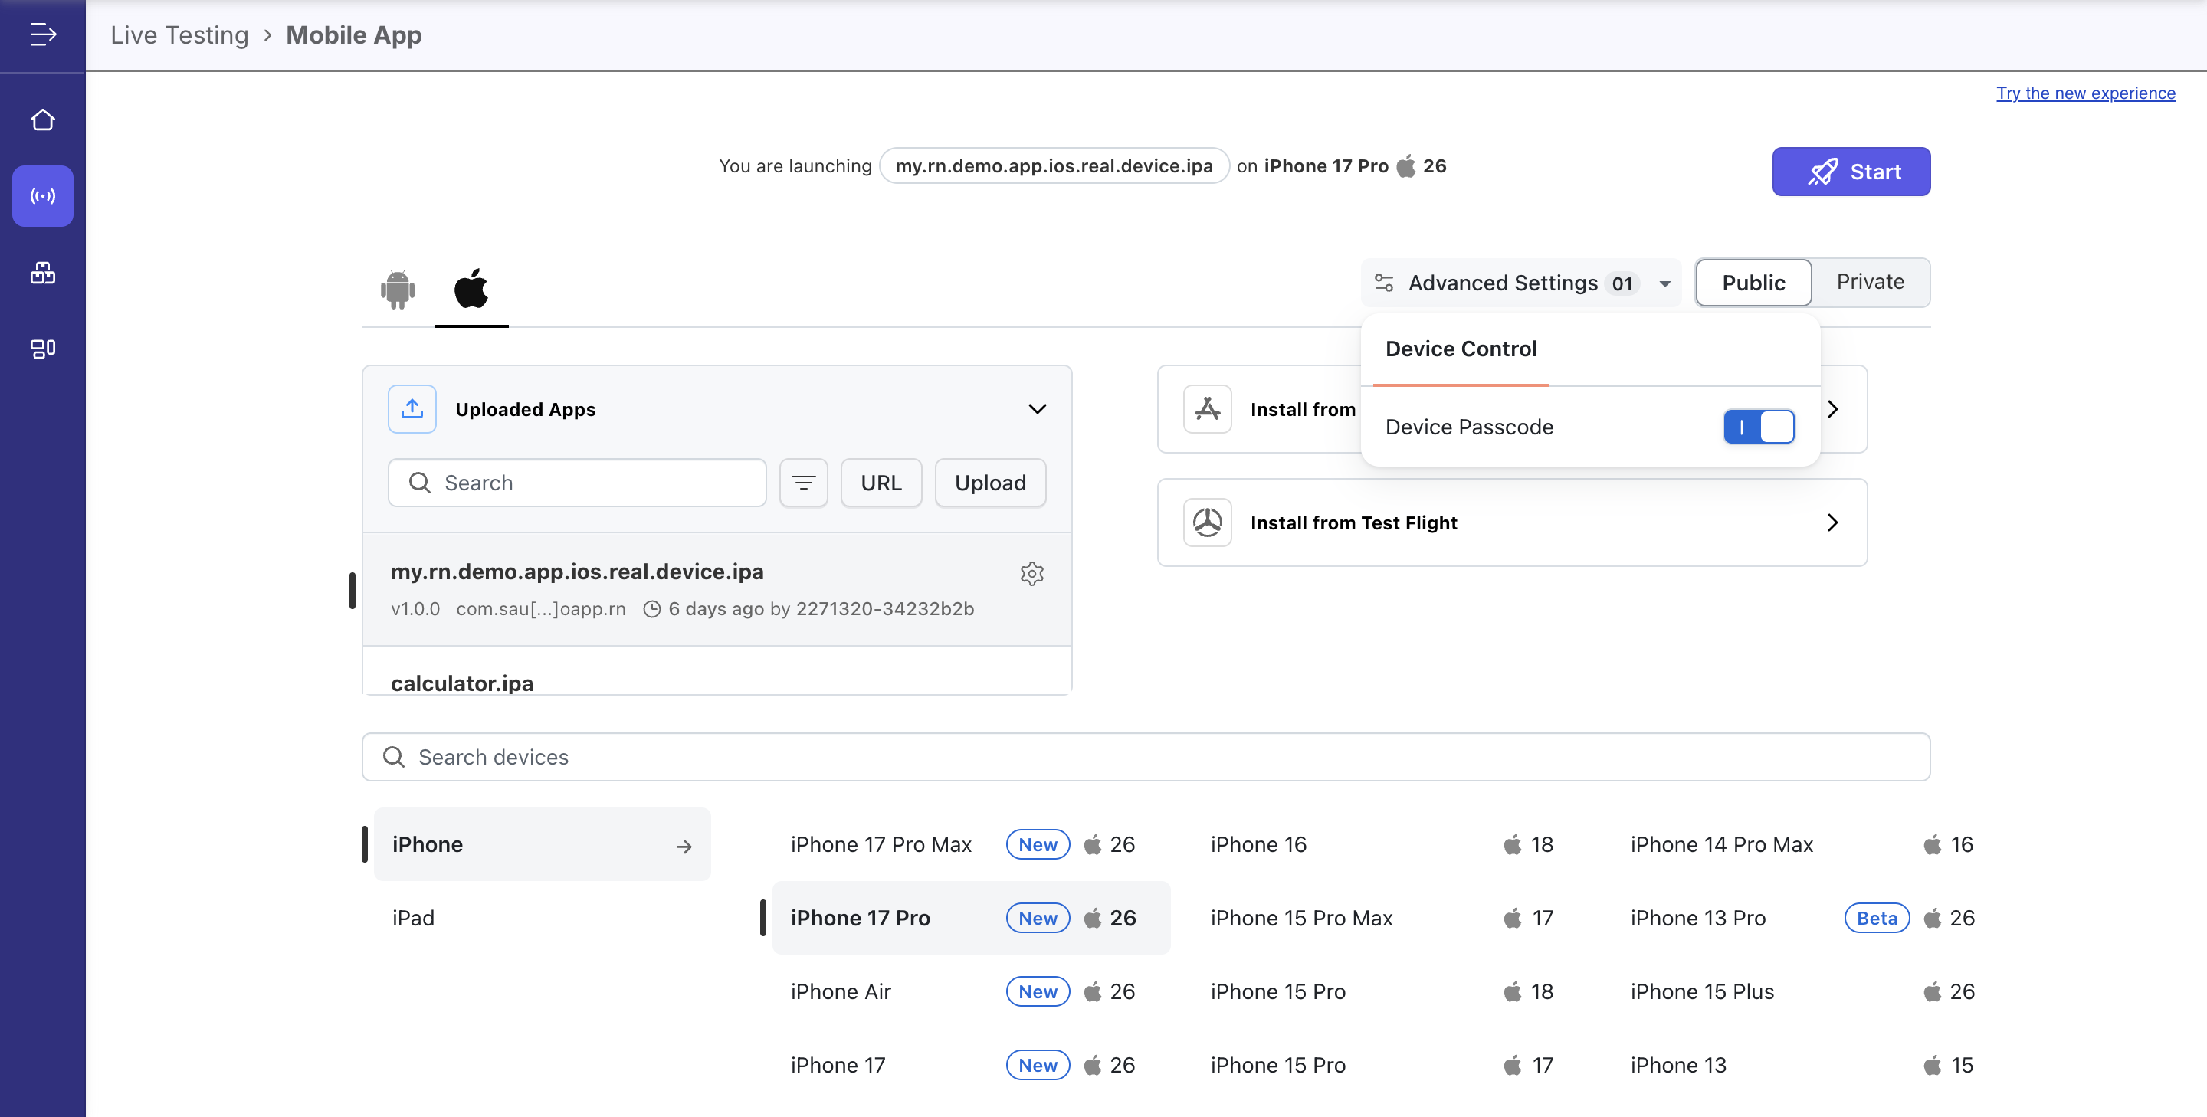Expand Install from Test Flight
The height and width of the screenshot is (1117, 2207).
[x=1832, y=522]
